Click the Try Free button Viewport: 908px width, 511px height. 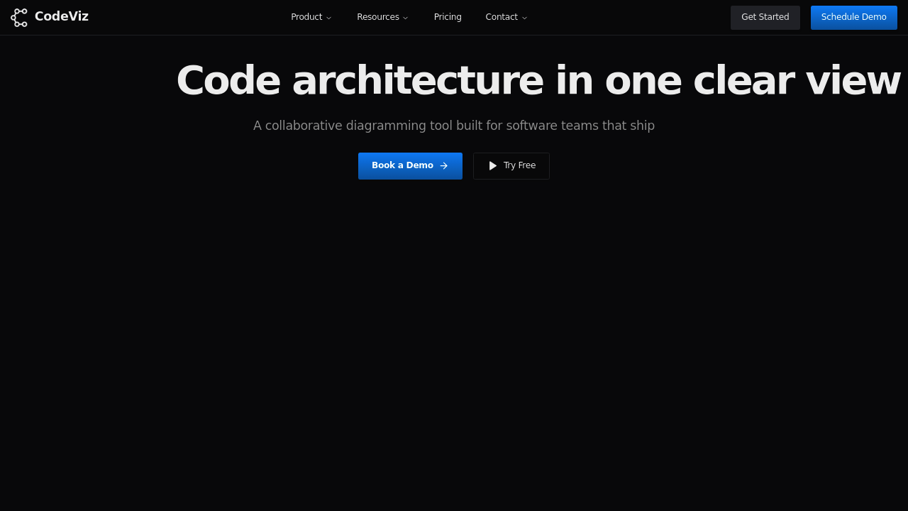click(x=511, y=165)
